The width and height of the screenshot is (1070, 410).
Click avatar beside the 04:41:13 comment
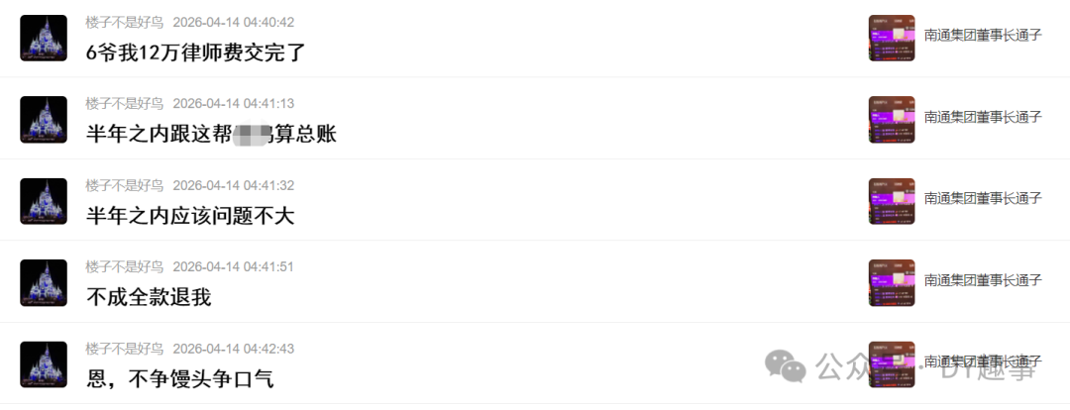point(44,120)
